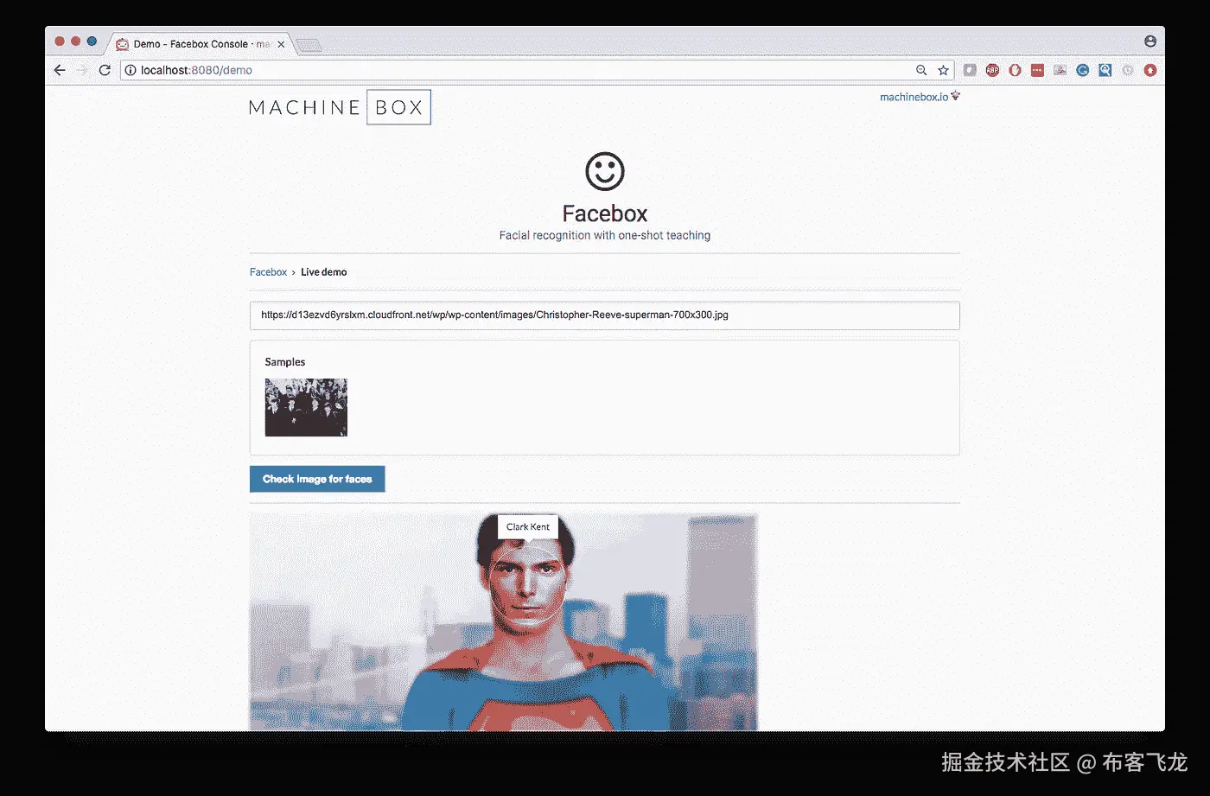Close the Demo - Facebox Console tab
The image size is (1210, 796).
tap(282, 44)
